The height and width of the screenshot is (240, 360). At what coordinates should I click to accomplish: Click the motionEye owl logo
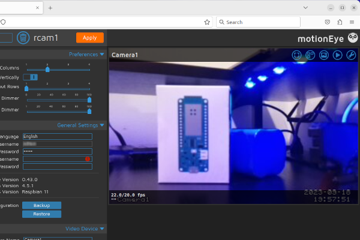353,38
